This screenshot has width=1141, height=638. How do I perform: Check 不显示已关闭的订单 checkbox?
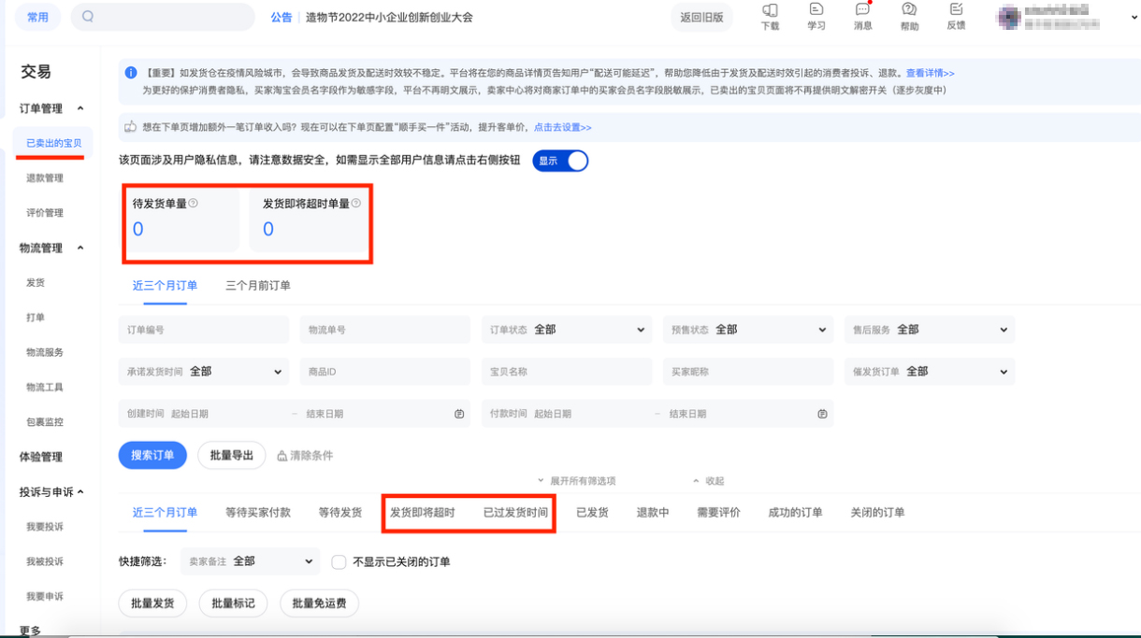tap(339, 561)
